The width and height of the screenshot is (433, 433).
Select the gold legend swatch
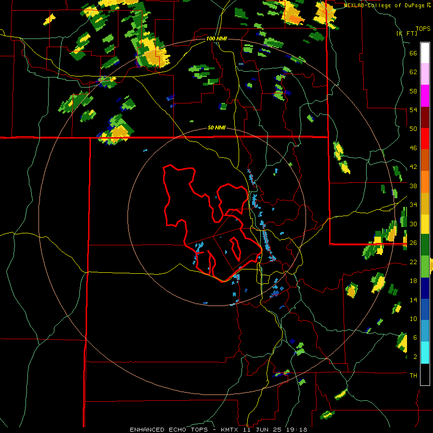click(425, 204)
